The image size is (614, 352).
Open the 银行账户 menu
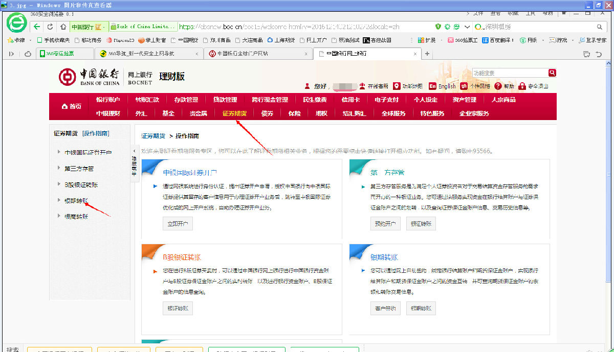coord(107,100)
